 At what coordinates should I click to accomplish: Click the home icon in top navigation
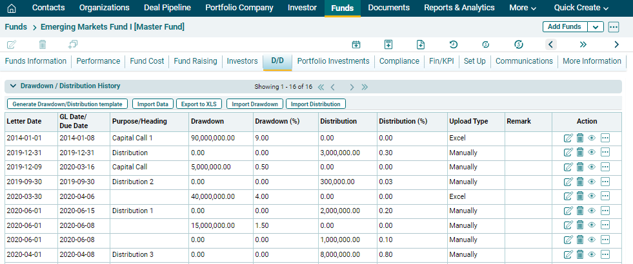(x=11, y=8)
